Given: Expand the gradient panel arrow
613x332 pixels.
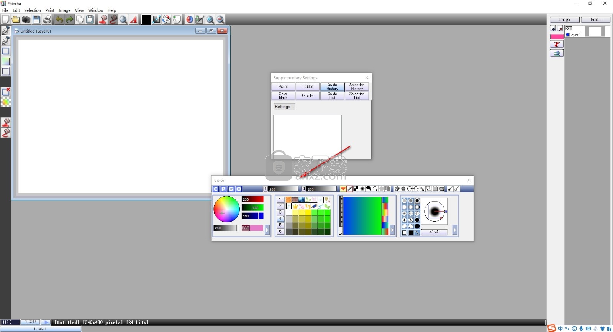Looking at the screenshot, I should 392,230.
